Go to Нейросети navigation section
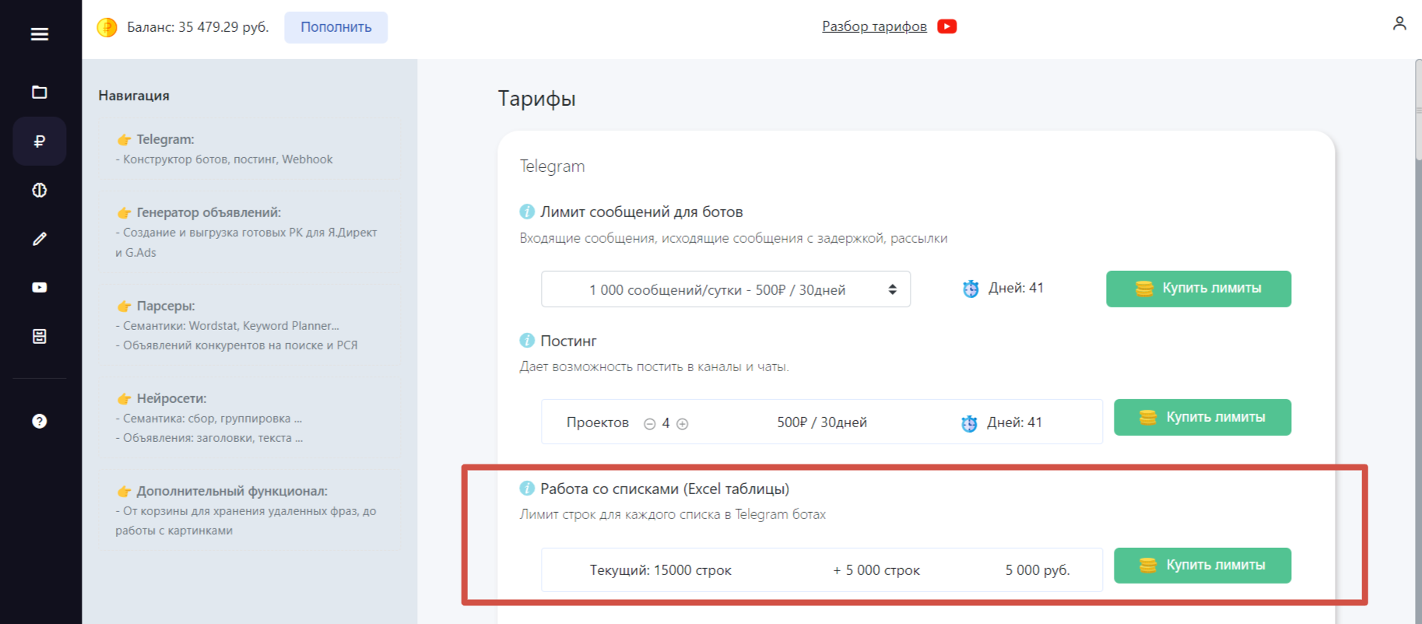The width and height of the screenshot is (1422, 624). click(x=250, y=418)
